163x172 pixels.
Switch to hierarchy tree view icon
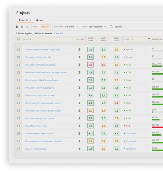(27, 27)
